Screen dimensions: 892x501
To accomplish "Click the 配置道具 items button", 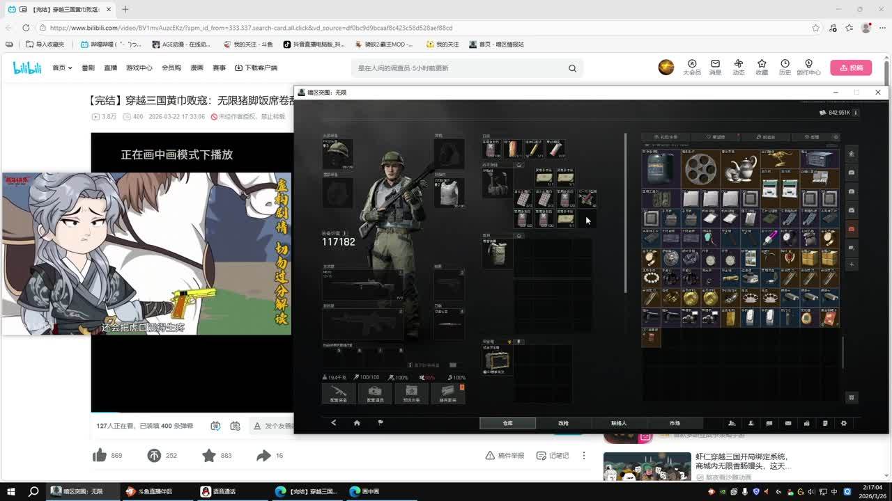I will (x=375, y=393).
